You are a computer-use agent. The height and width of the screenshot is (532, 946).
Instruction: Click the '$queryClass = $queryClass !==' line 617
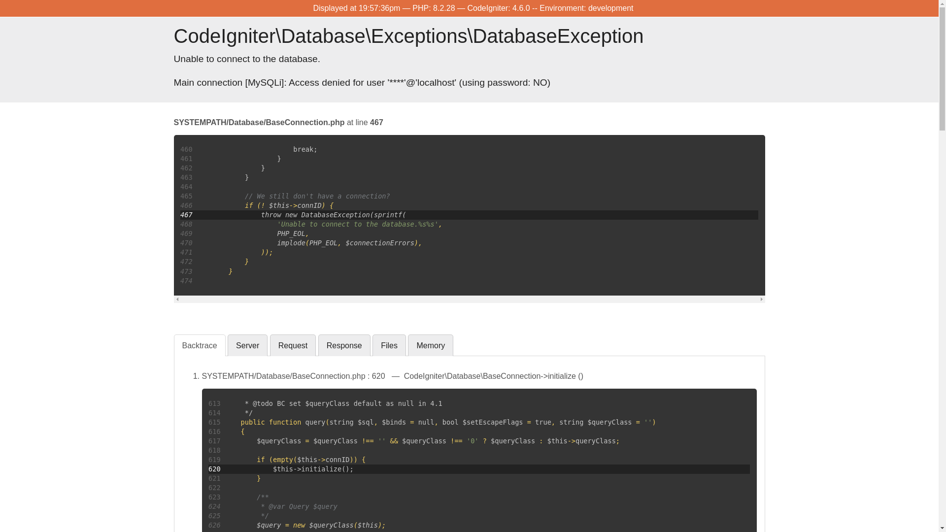(438, 441)
